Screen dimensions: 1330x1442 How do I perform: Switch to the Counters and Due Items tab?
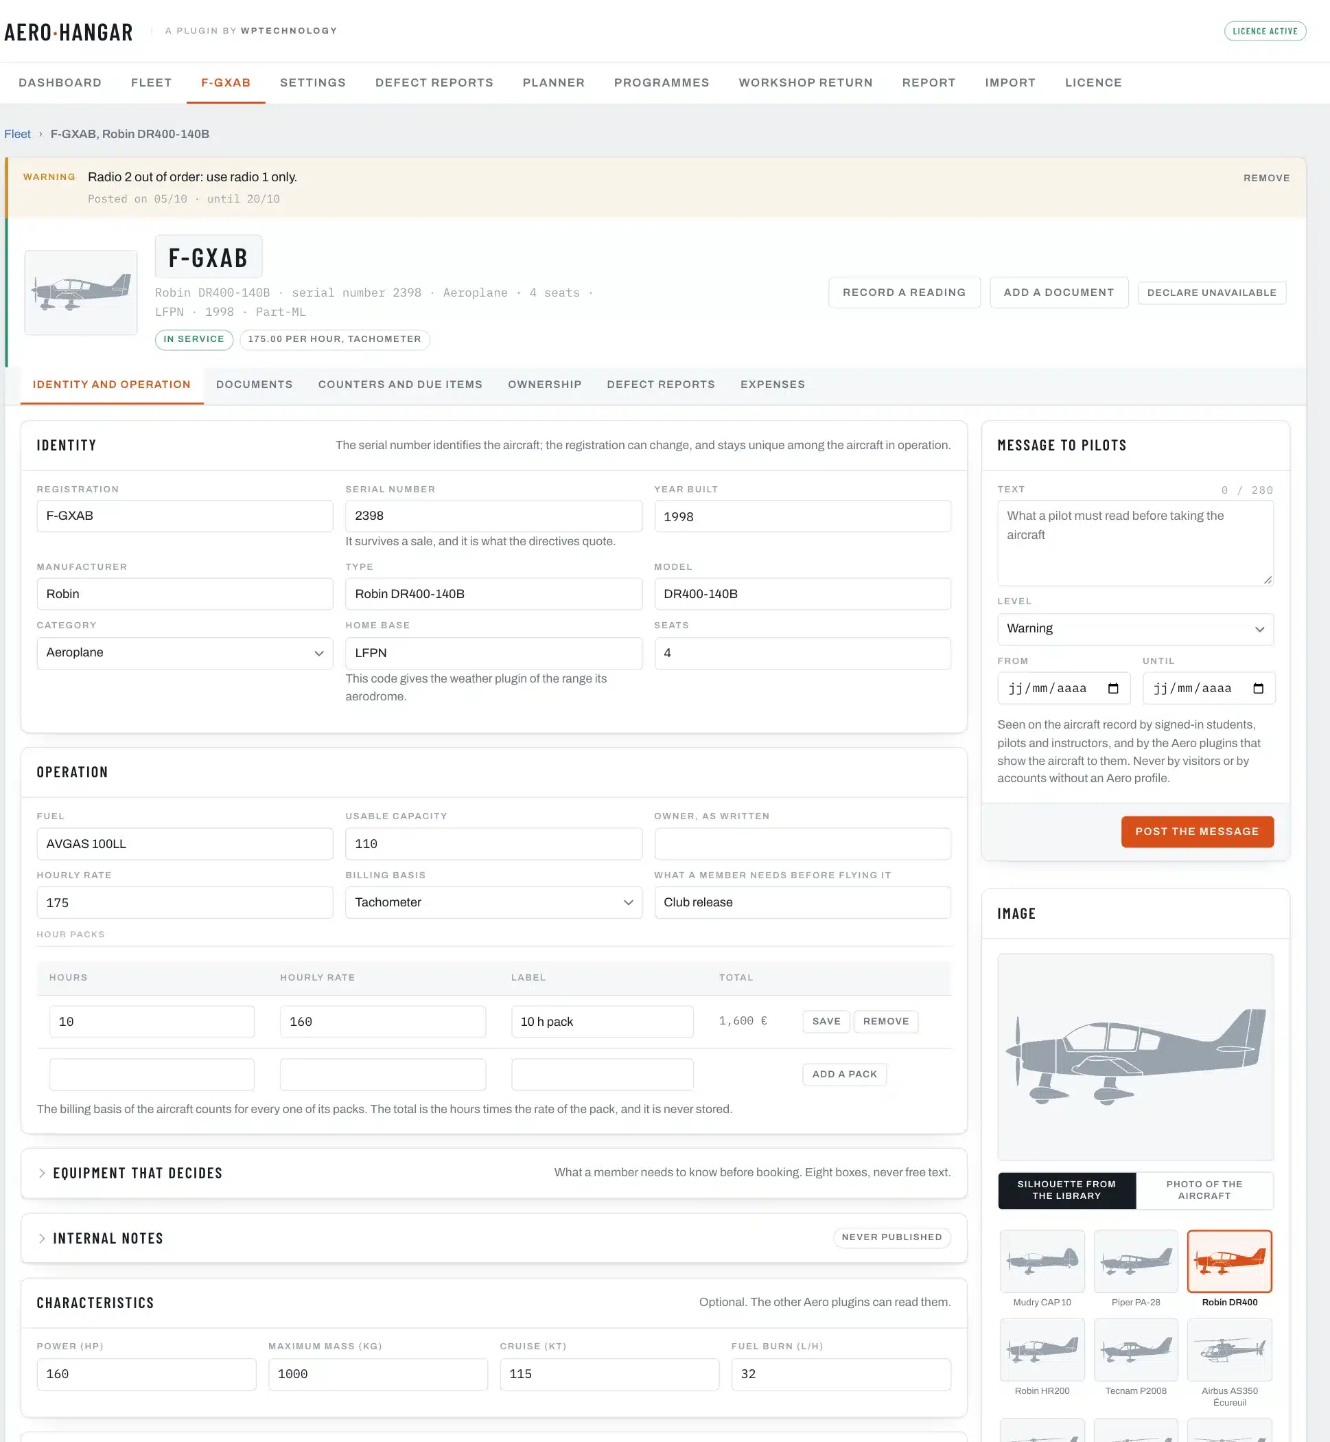[x=400, y=385]
